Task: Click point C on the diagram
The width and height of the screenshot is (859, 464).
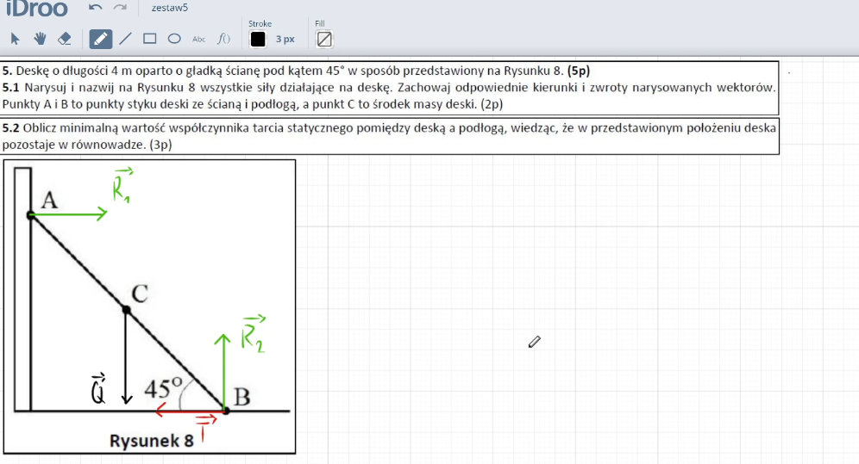Action: pos(127,309)
